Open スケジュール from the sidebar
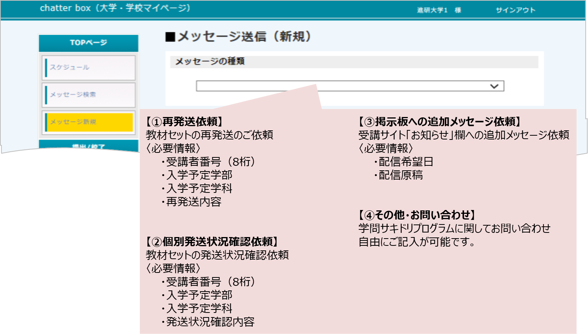The image size is (588, 335). (88, 67)
